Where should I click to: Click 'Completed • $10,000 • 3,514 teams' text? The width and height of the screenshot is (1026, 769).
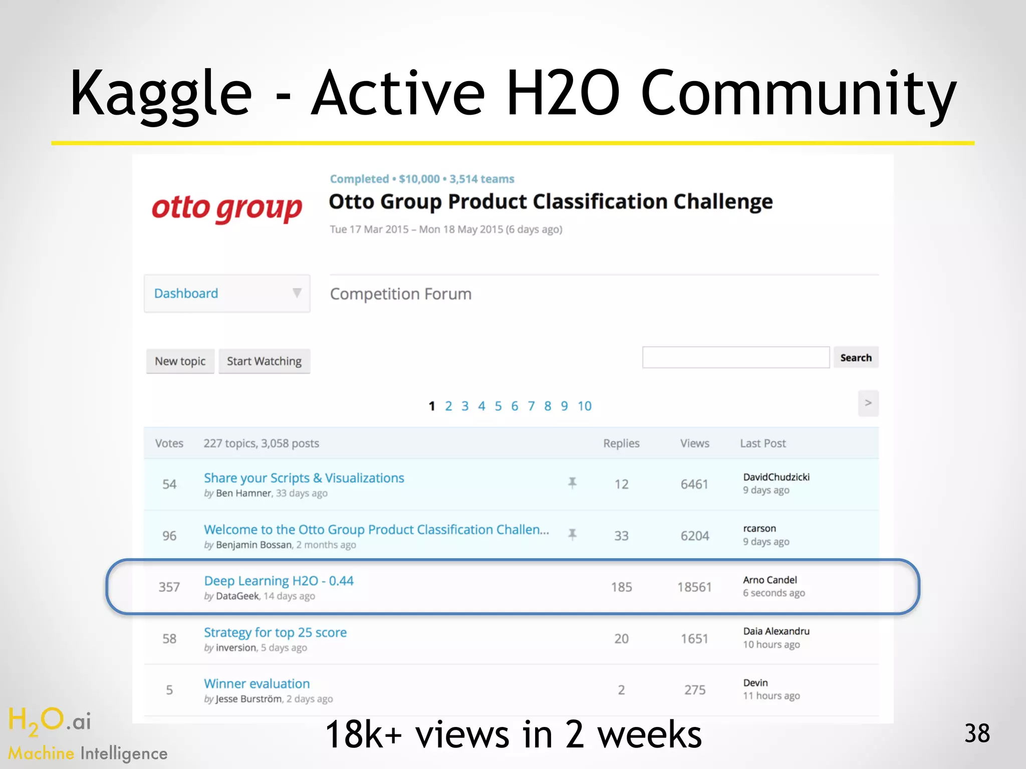tap(422, 179)
